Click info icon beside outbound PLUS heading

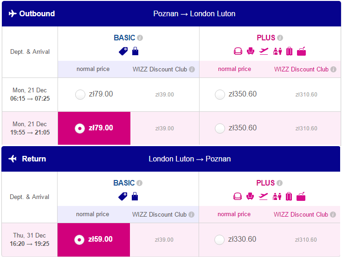280,38
